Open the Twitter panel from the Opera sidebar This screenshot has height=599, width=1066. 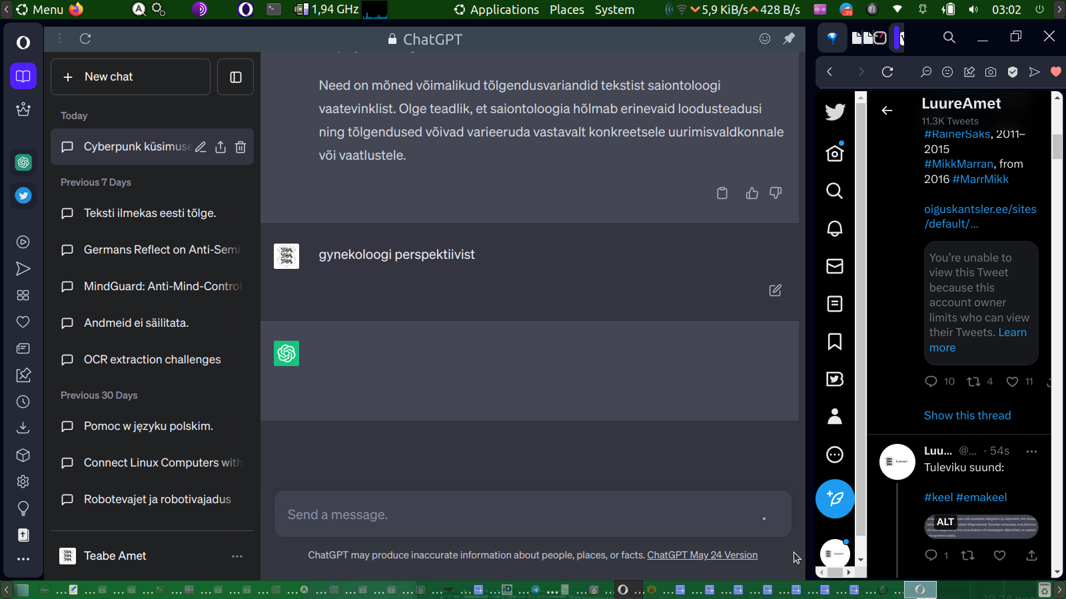click(23, 195)
